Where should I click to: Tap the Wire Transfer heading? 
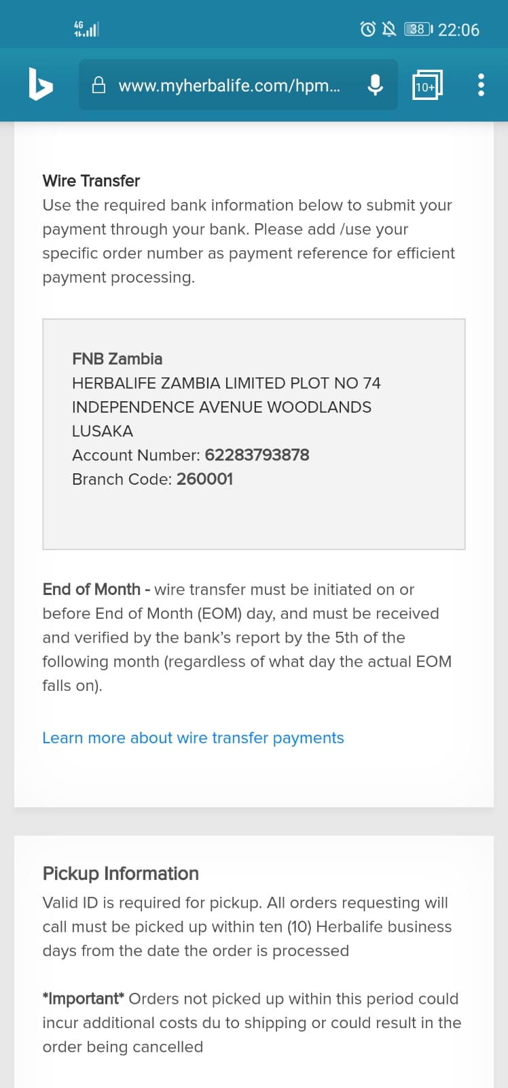pyautogui.click(x=91, y=181)
